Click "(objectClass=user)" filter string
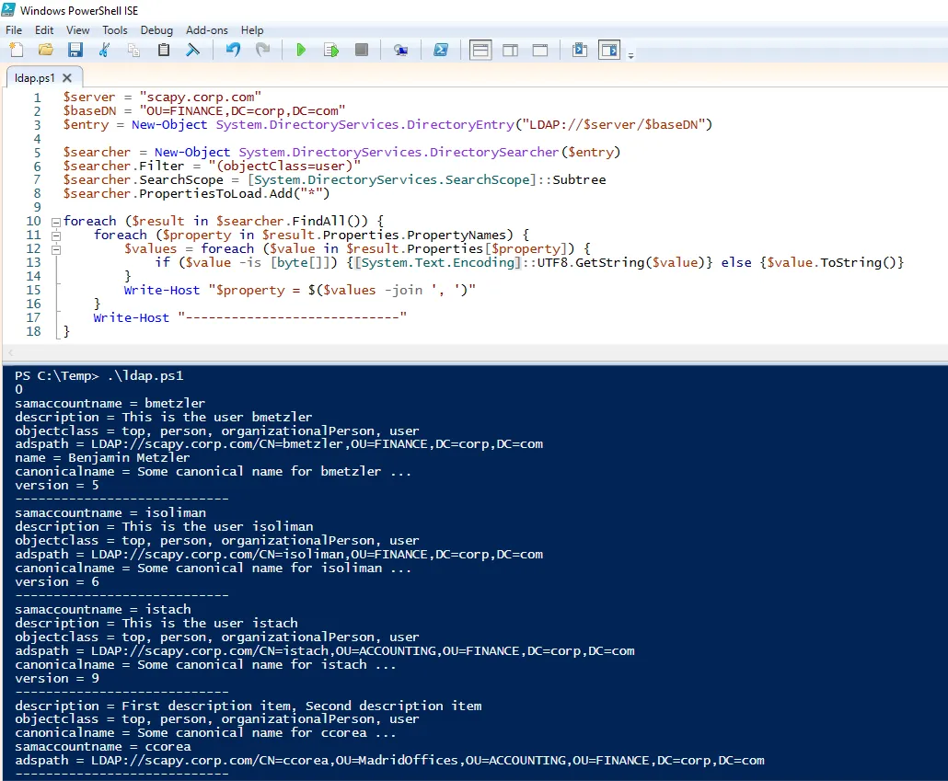Image resolution: width=948 pixels, height=781 pixels. click(284, 167)
